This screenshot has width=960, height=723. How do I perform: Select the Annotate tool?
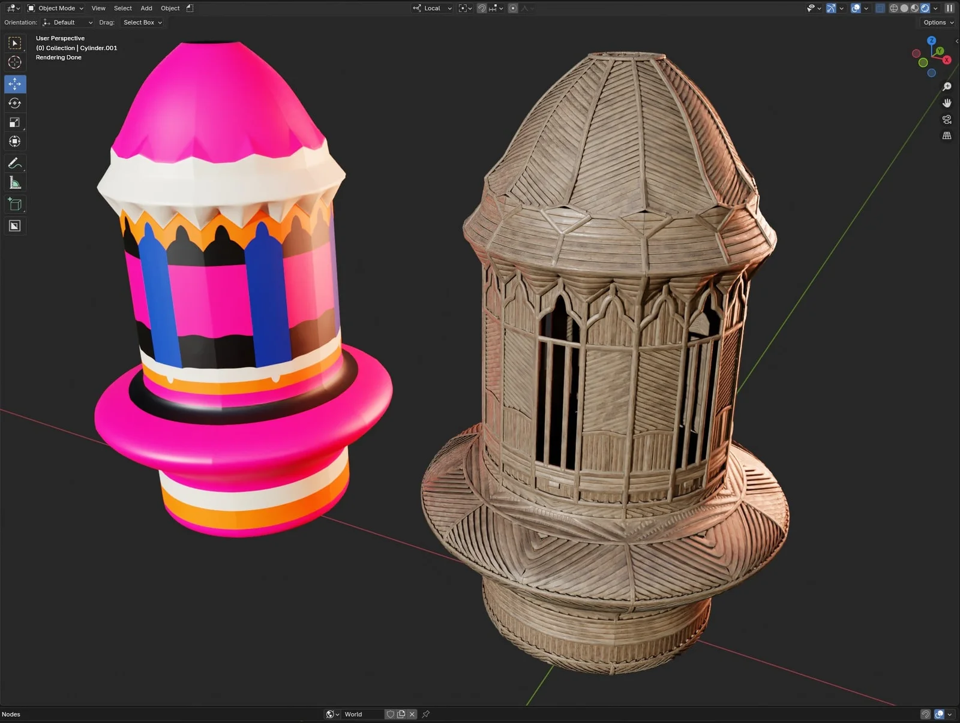coord(14,162)
